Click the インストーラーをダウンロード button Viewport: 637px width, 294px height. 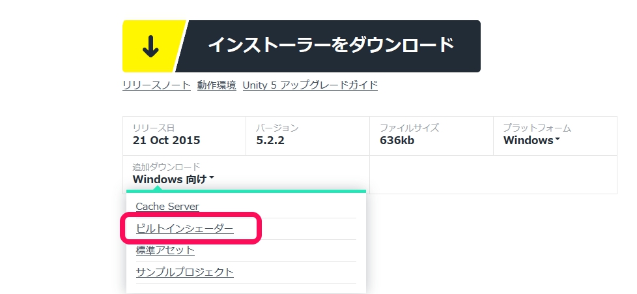(302, 46)
